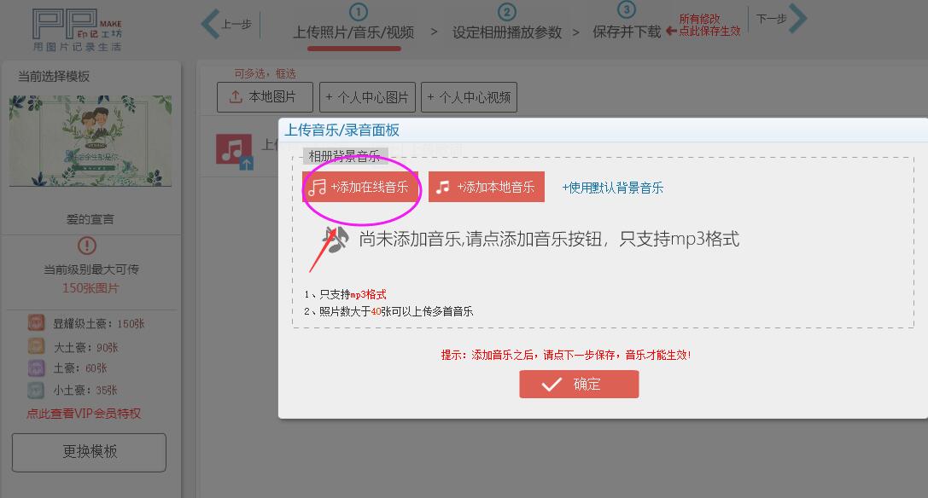This screenshot has width=928, height=498.
Task: Click the 显耀级土豪 VIP badge icon
Action: 36,323
